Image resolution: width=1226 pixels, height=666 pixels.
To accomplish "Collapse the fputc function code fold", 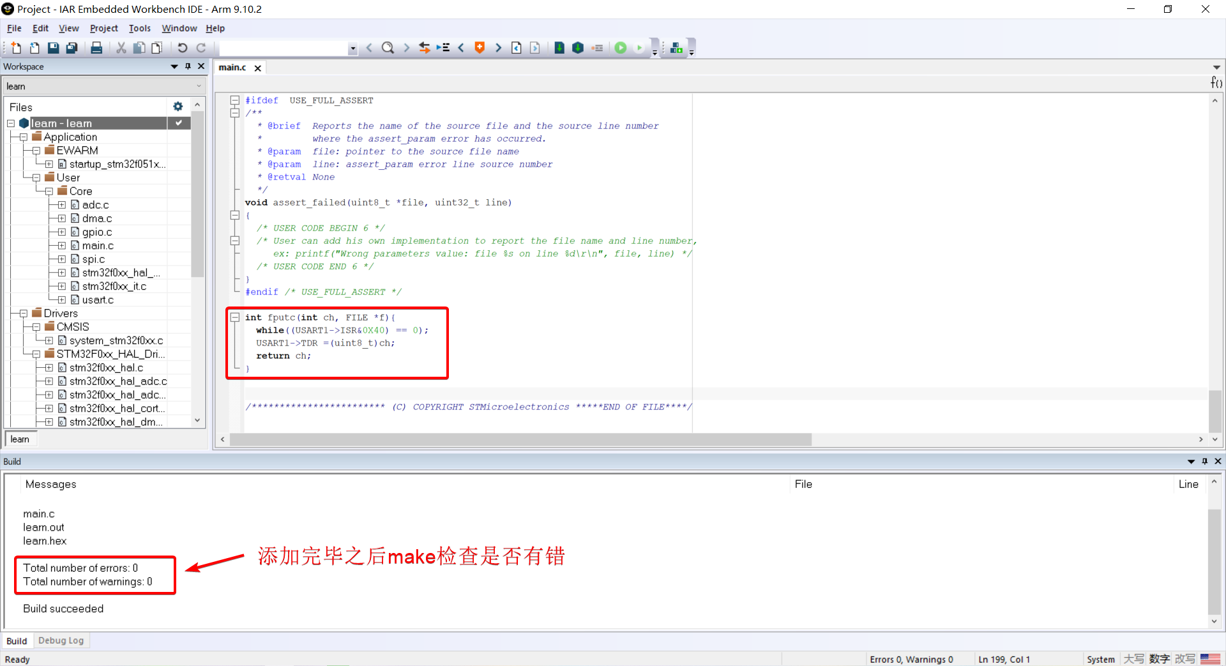I will (235, 317).
